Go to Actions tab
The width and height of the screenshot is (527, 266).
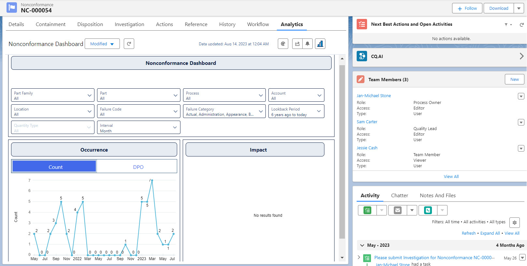(x=164, y=24)
